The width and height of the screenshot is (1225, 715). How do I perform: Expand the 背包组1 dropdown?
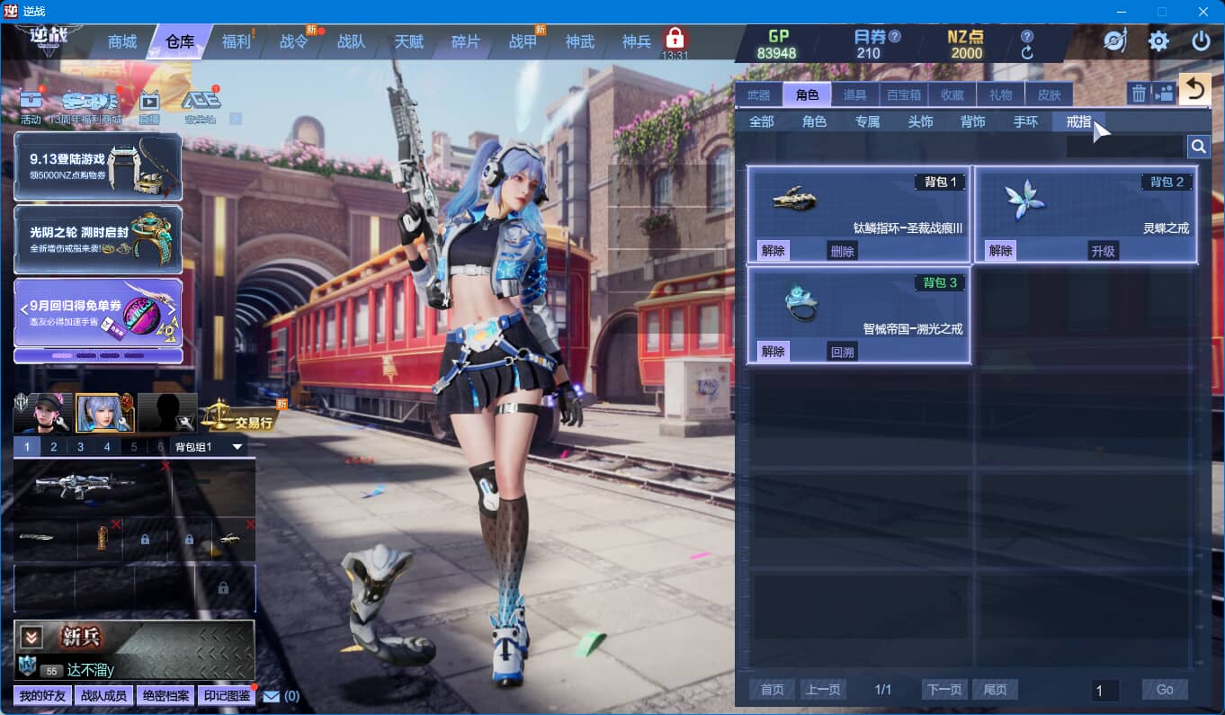(x=237, y=447)
